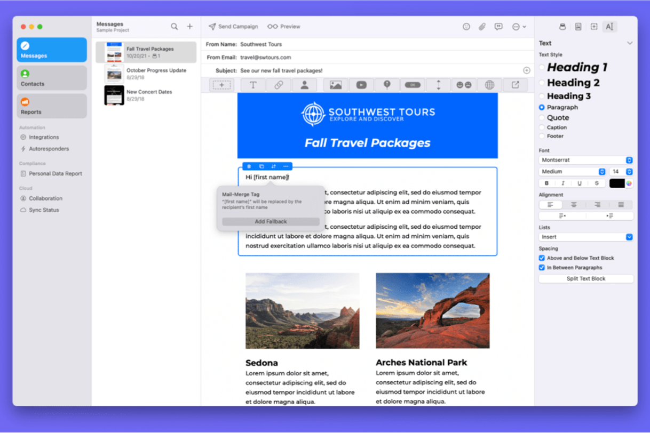This screenshot has width=650, height=433.
Task: Click the move up/down arrows on block
Action: pos(274,166)
